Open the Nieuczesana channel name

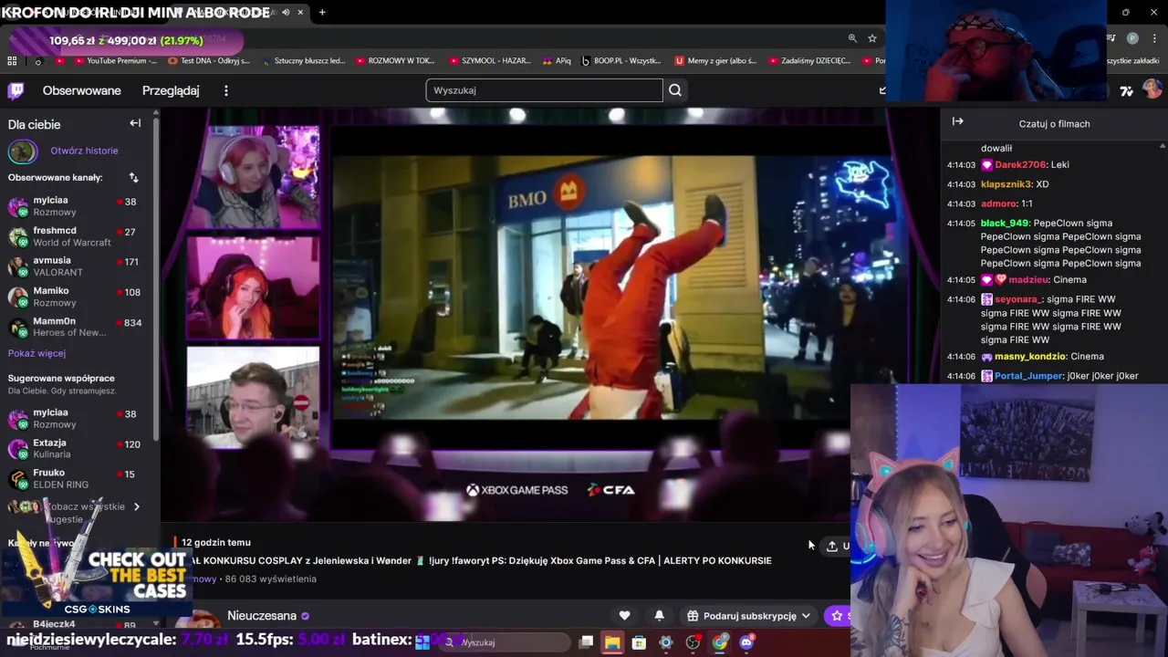262,616
